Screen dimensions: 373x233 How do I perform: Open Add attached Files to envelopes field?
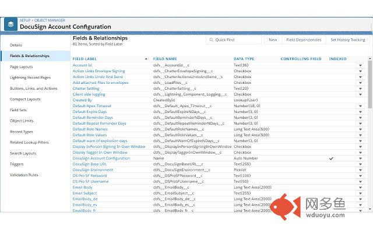[100, 83]
